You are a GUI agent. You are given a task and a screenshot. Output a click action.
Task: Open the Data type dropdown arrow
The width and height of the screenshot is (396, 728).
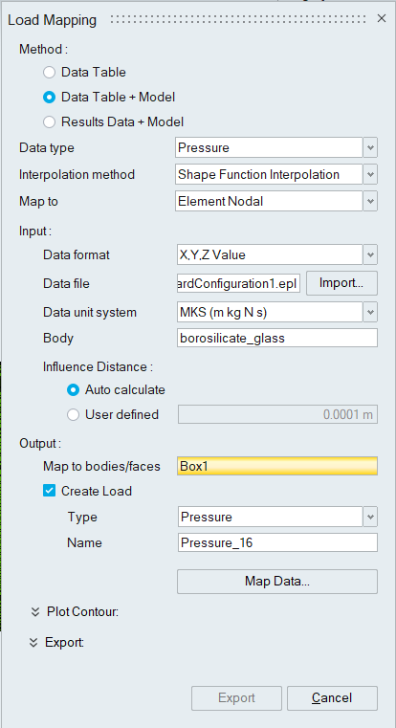[x=370, y=147]
